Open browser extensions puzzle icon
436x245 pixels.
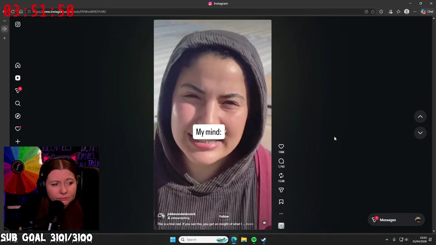pyautogui.click(x=381, y=12)
